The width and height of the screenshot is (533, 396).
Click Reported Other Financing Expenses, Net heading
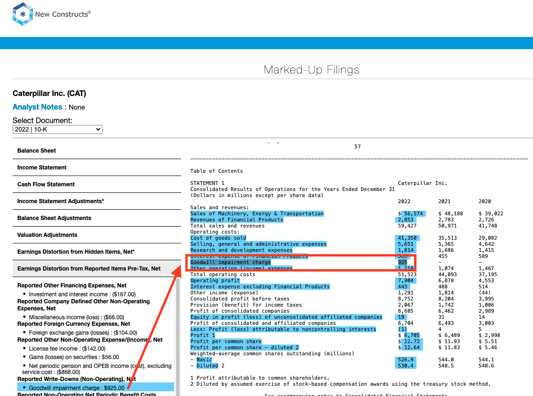pyautogui.click(x=72, y=286)
